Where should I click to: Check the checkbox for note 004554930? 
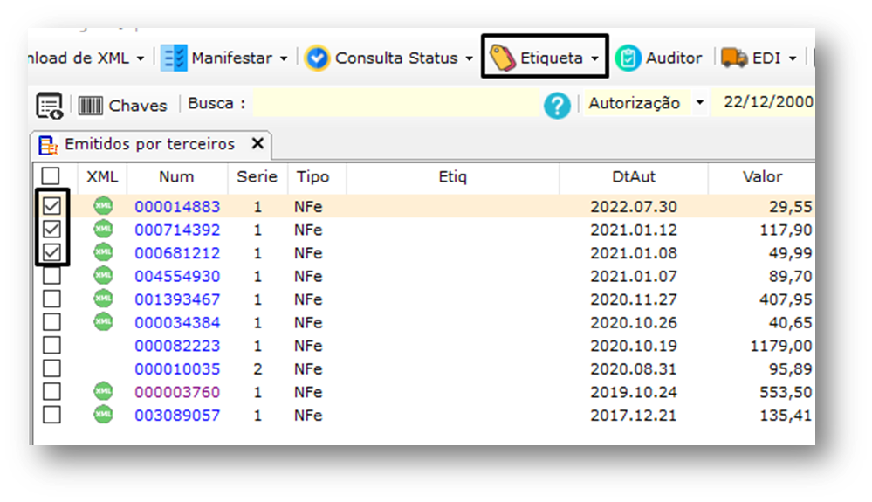(x=51, y=276)
